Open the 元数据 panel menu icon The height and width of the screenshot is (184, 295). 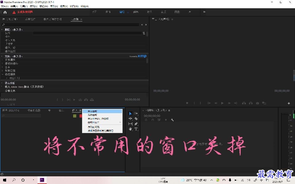(81, 19)
